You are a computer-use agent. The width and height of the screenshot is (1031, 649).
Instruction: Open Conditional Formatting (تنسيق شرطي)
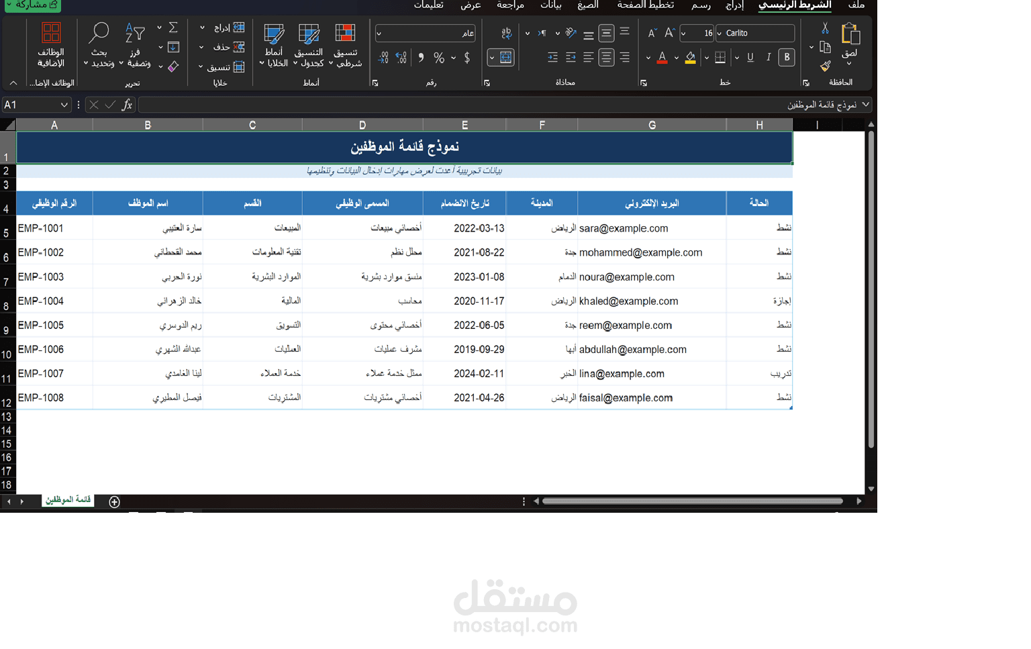(345, 46)
